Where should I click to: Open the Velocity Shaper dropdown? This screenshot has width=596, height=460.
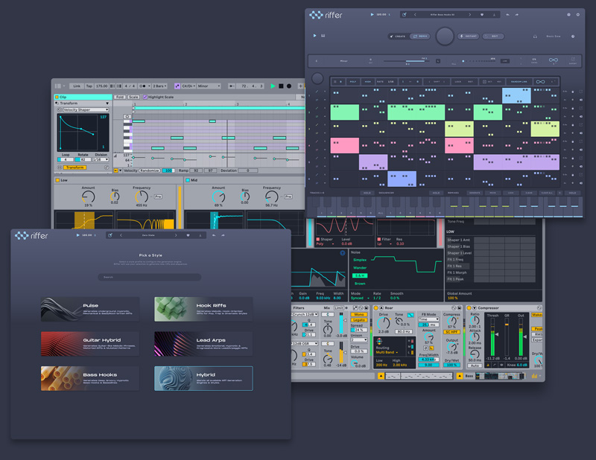tap(86, 109)
